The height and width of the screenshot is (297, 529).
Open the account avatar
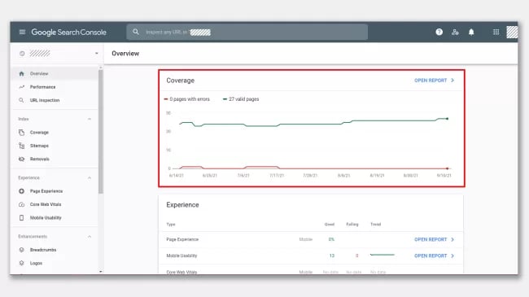tap(512, 32)
